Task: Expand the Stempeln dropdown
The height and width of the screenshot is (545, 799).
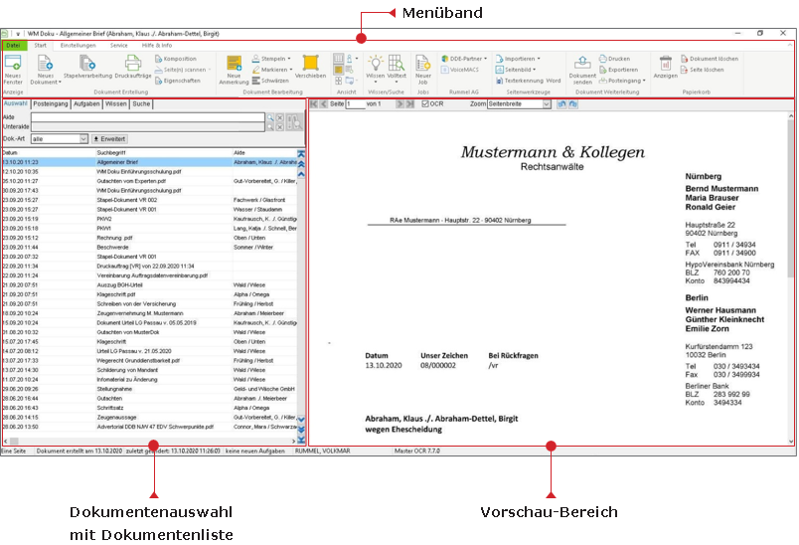Action: coord(289,59)
